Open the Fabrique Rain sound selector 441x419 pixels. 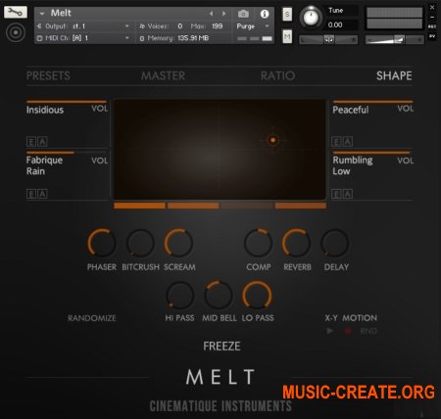(44, 165)
